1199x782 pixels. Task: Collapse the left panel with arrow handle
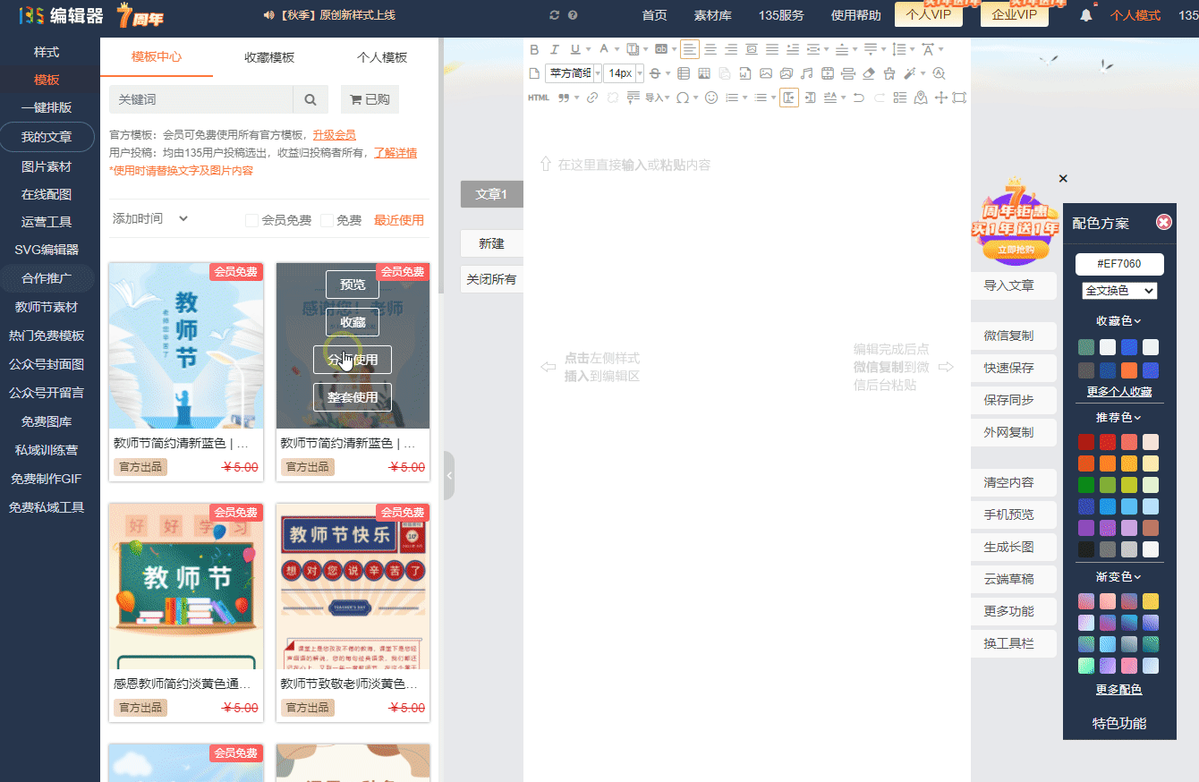click(x=449, y=476)
